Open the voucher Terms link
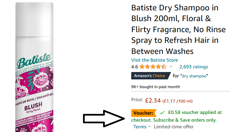Viewport: 230px width, 132px height. point(140,127)
